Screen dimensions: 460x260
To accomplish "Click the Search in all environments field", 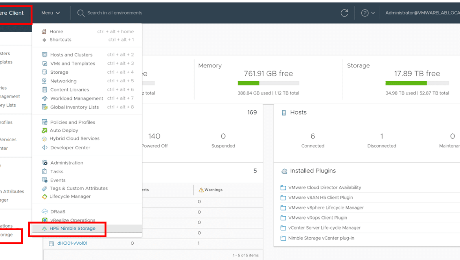I will pyautogui.click(x=115, y=13).
